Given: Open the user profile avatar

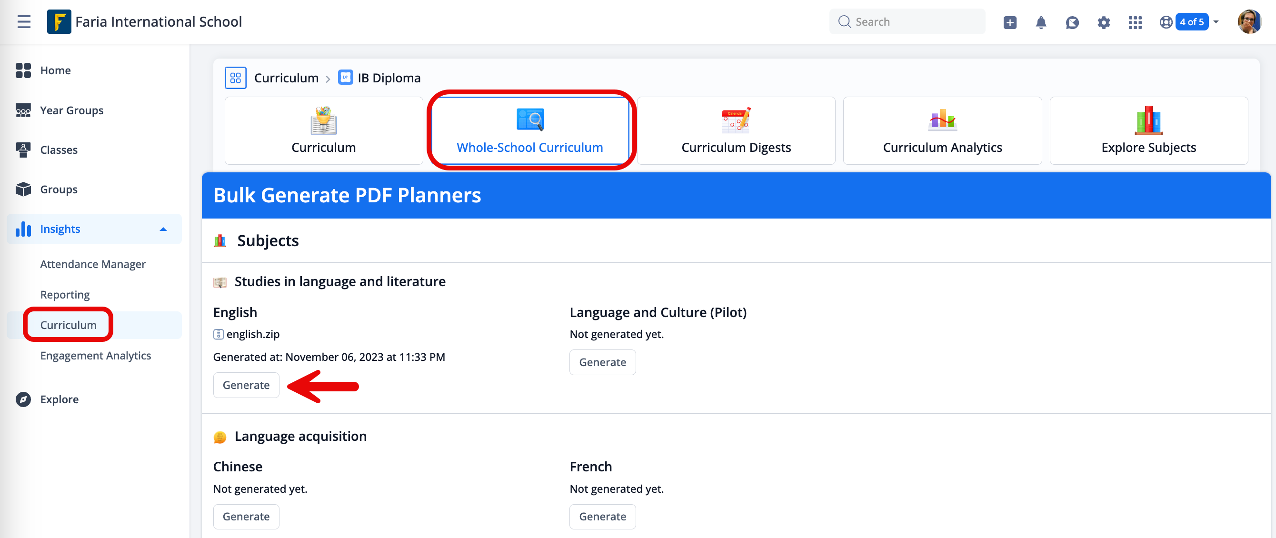Looking at the screenshot, I should coord(1249,22).
